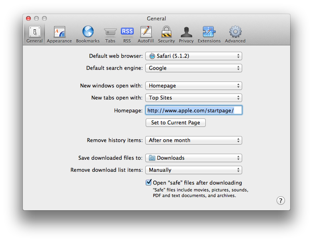Select the General preferences tab
This screenshot has width=313, height=242.
click(x=34, y=35)
